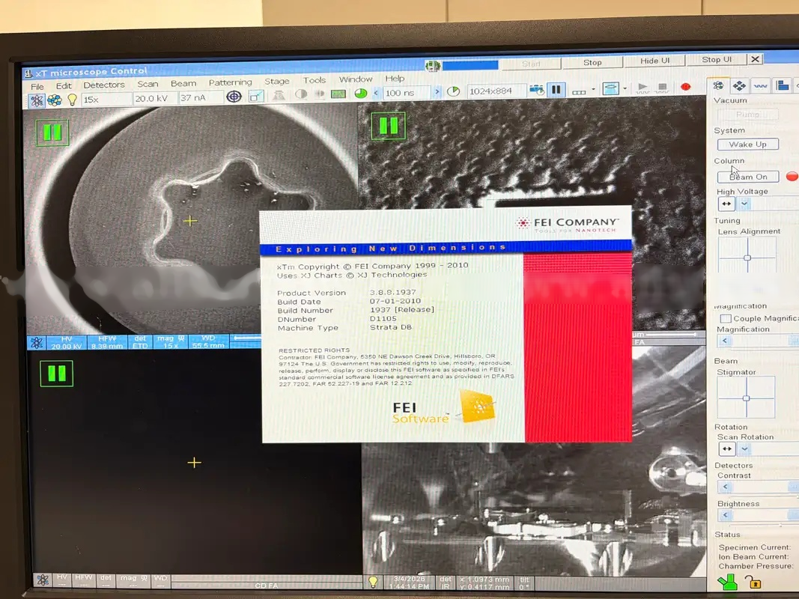Select the electron beam icon in toolbar

(37, 101)
